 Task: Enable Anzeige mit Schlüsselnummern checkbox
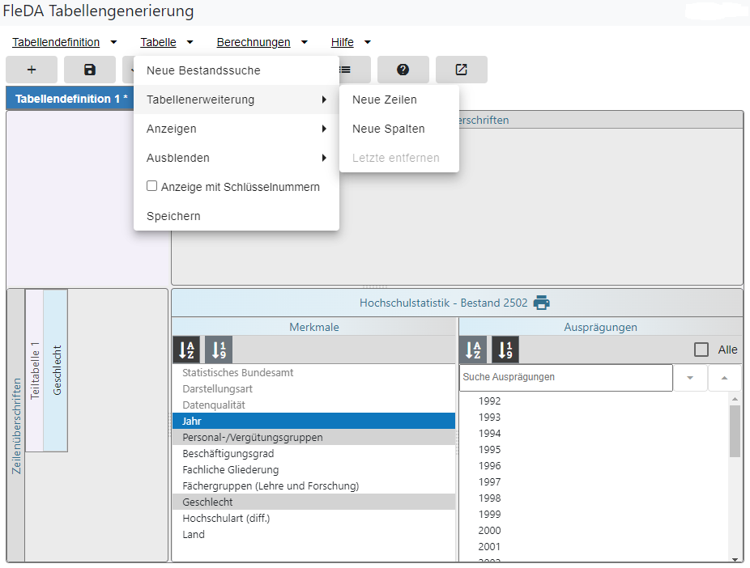point(151,186)
